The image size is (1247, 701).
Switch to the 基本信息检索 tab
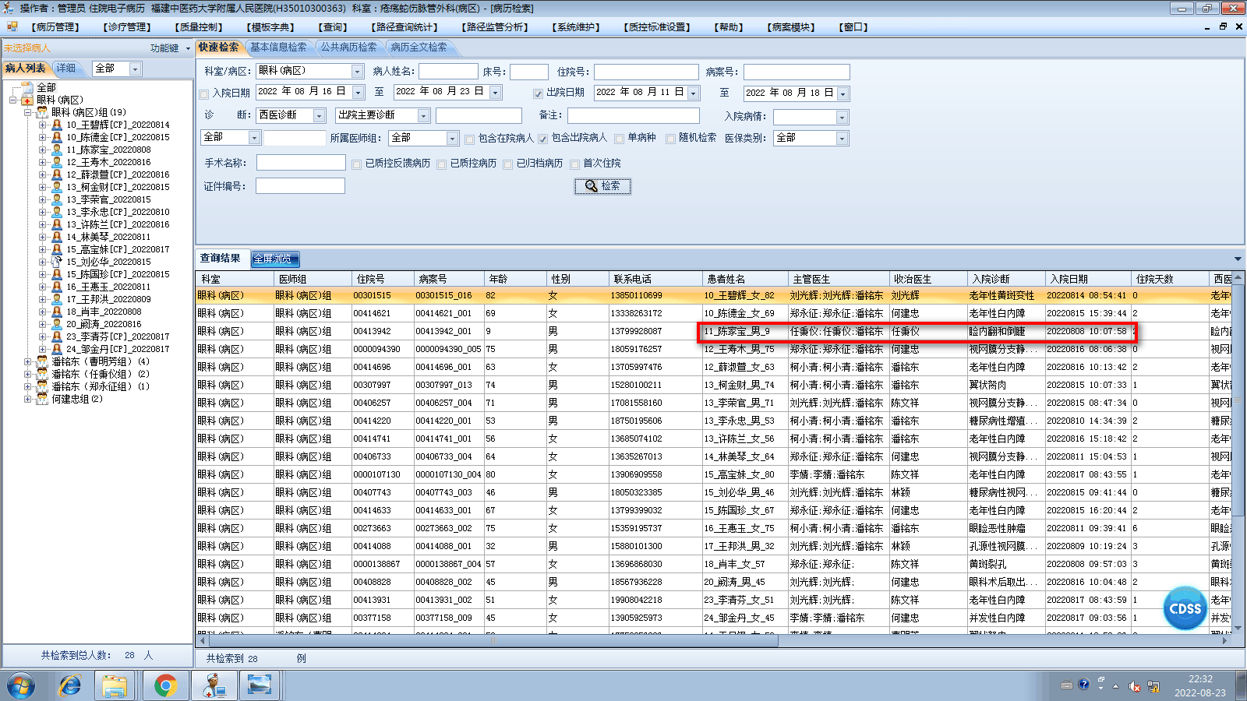tap(278, 48)
